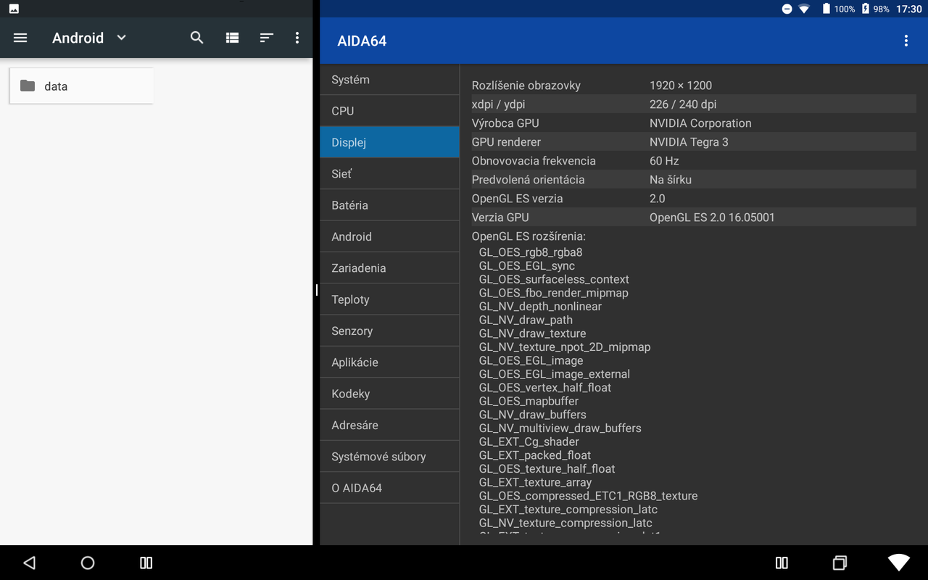The width and height of the screenshot is (928, 580).
Task: Search files in the Android file manager
Action: tap(196, 38)
